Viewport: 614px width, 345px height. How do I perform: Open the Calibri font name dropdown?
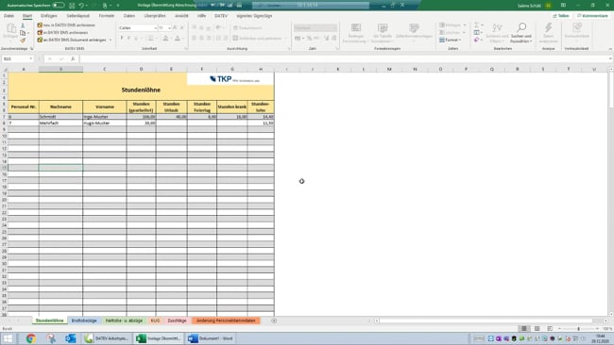click(156, 28)
